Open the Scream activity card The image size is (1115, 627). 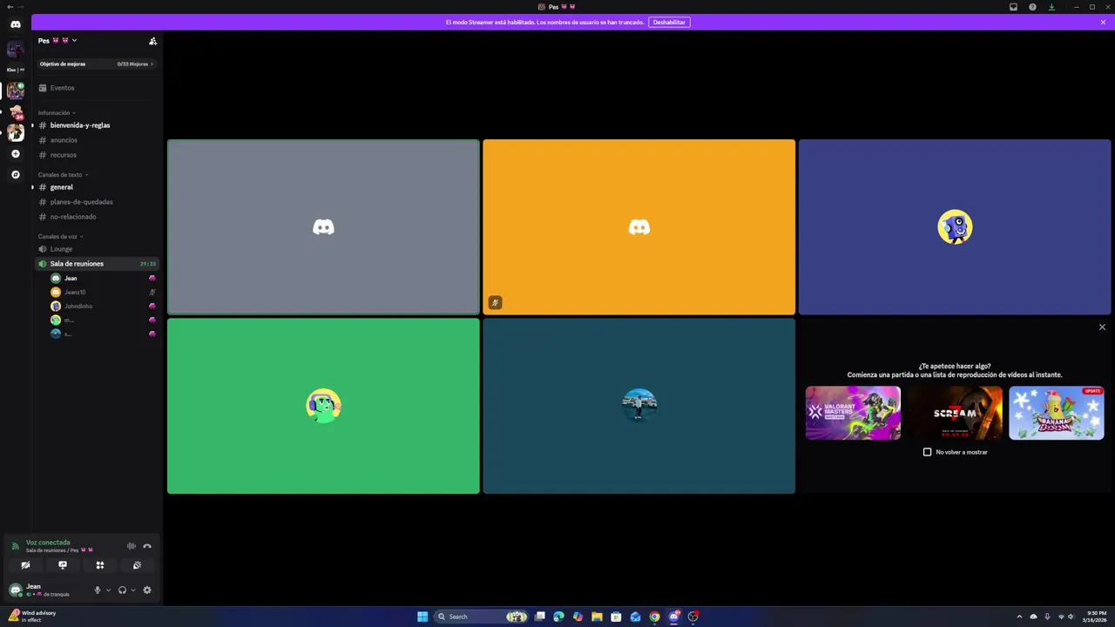[x=955, y=413]
